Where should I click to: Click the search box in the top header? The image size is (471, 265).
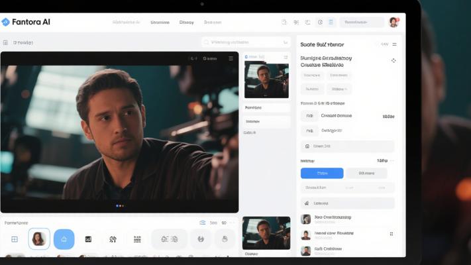pos(362,22)
